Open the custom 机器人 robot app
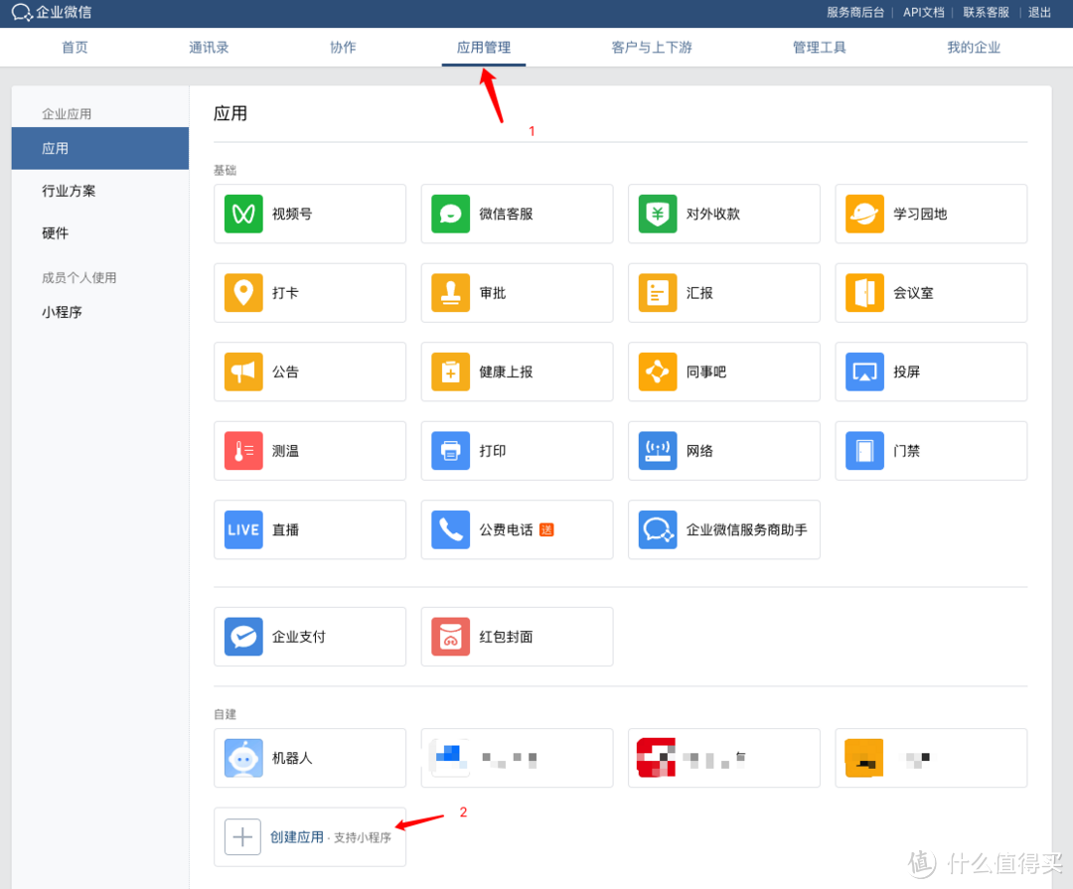This screenshot has width=1073, height=889. tap(309, 757)
